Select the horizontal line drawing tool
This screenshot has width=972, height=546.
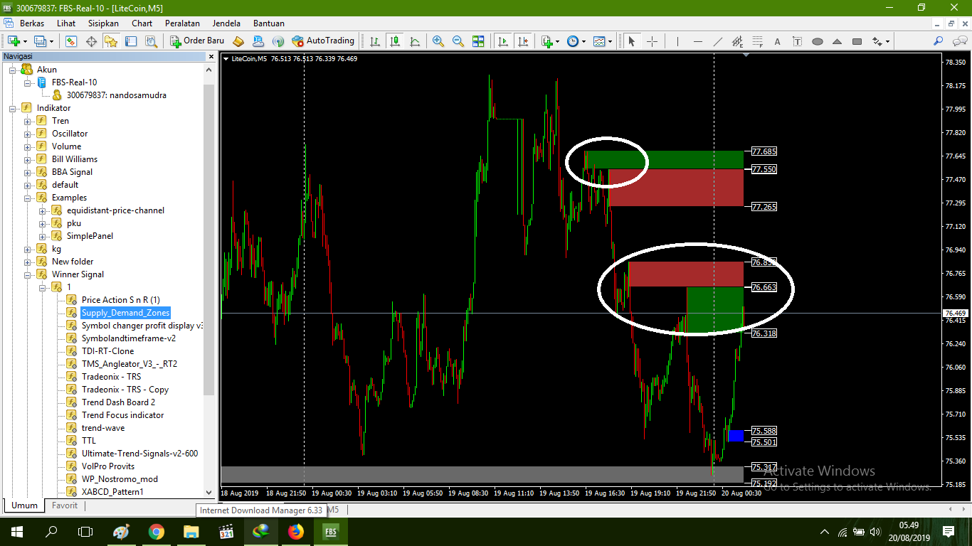(x=699, y=41)
